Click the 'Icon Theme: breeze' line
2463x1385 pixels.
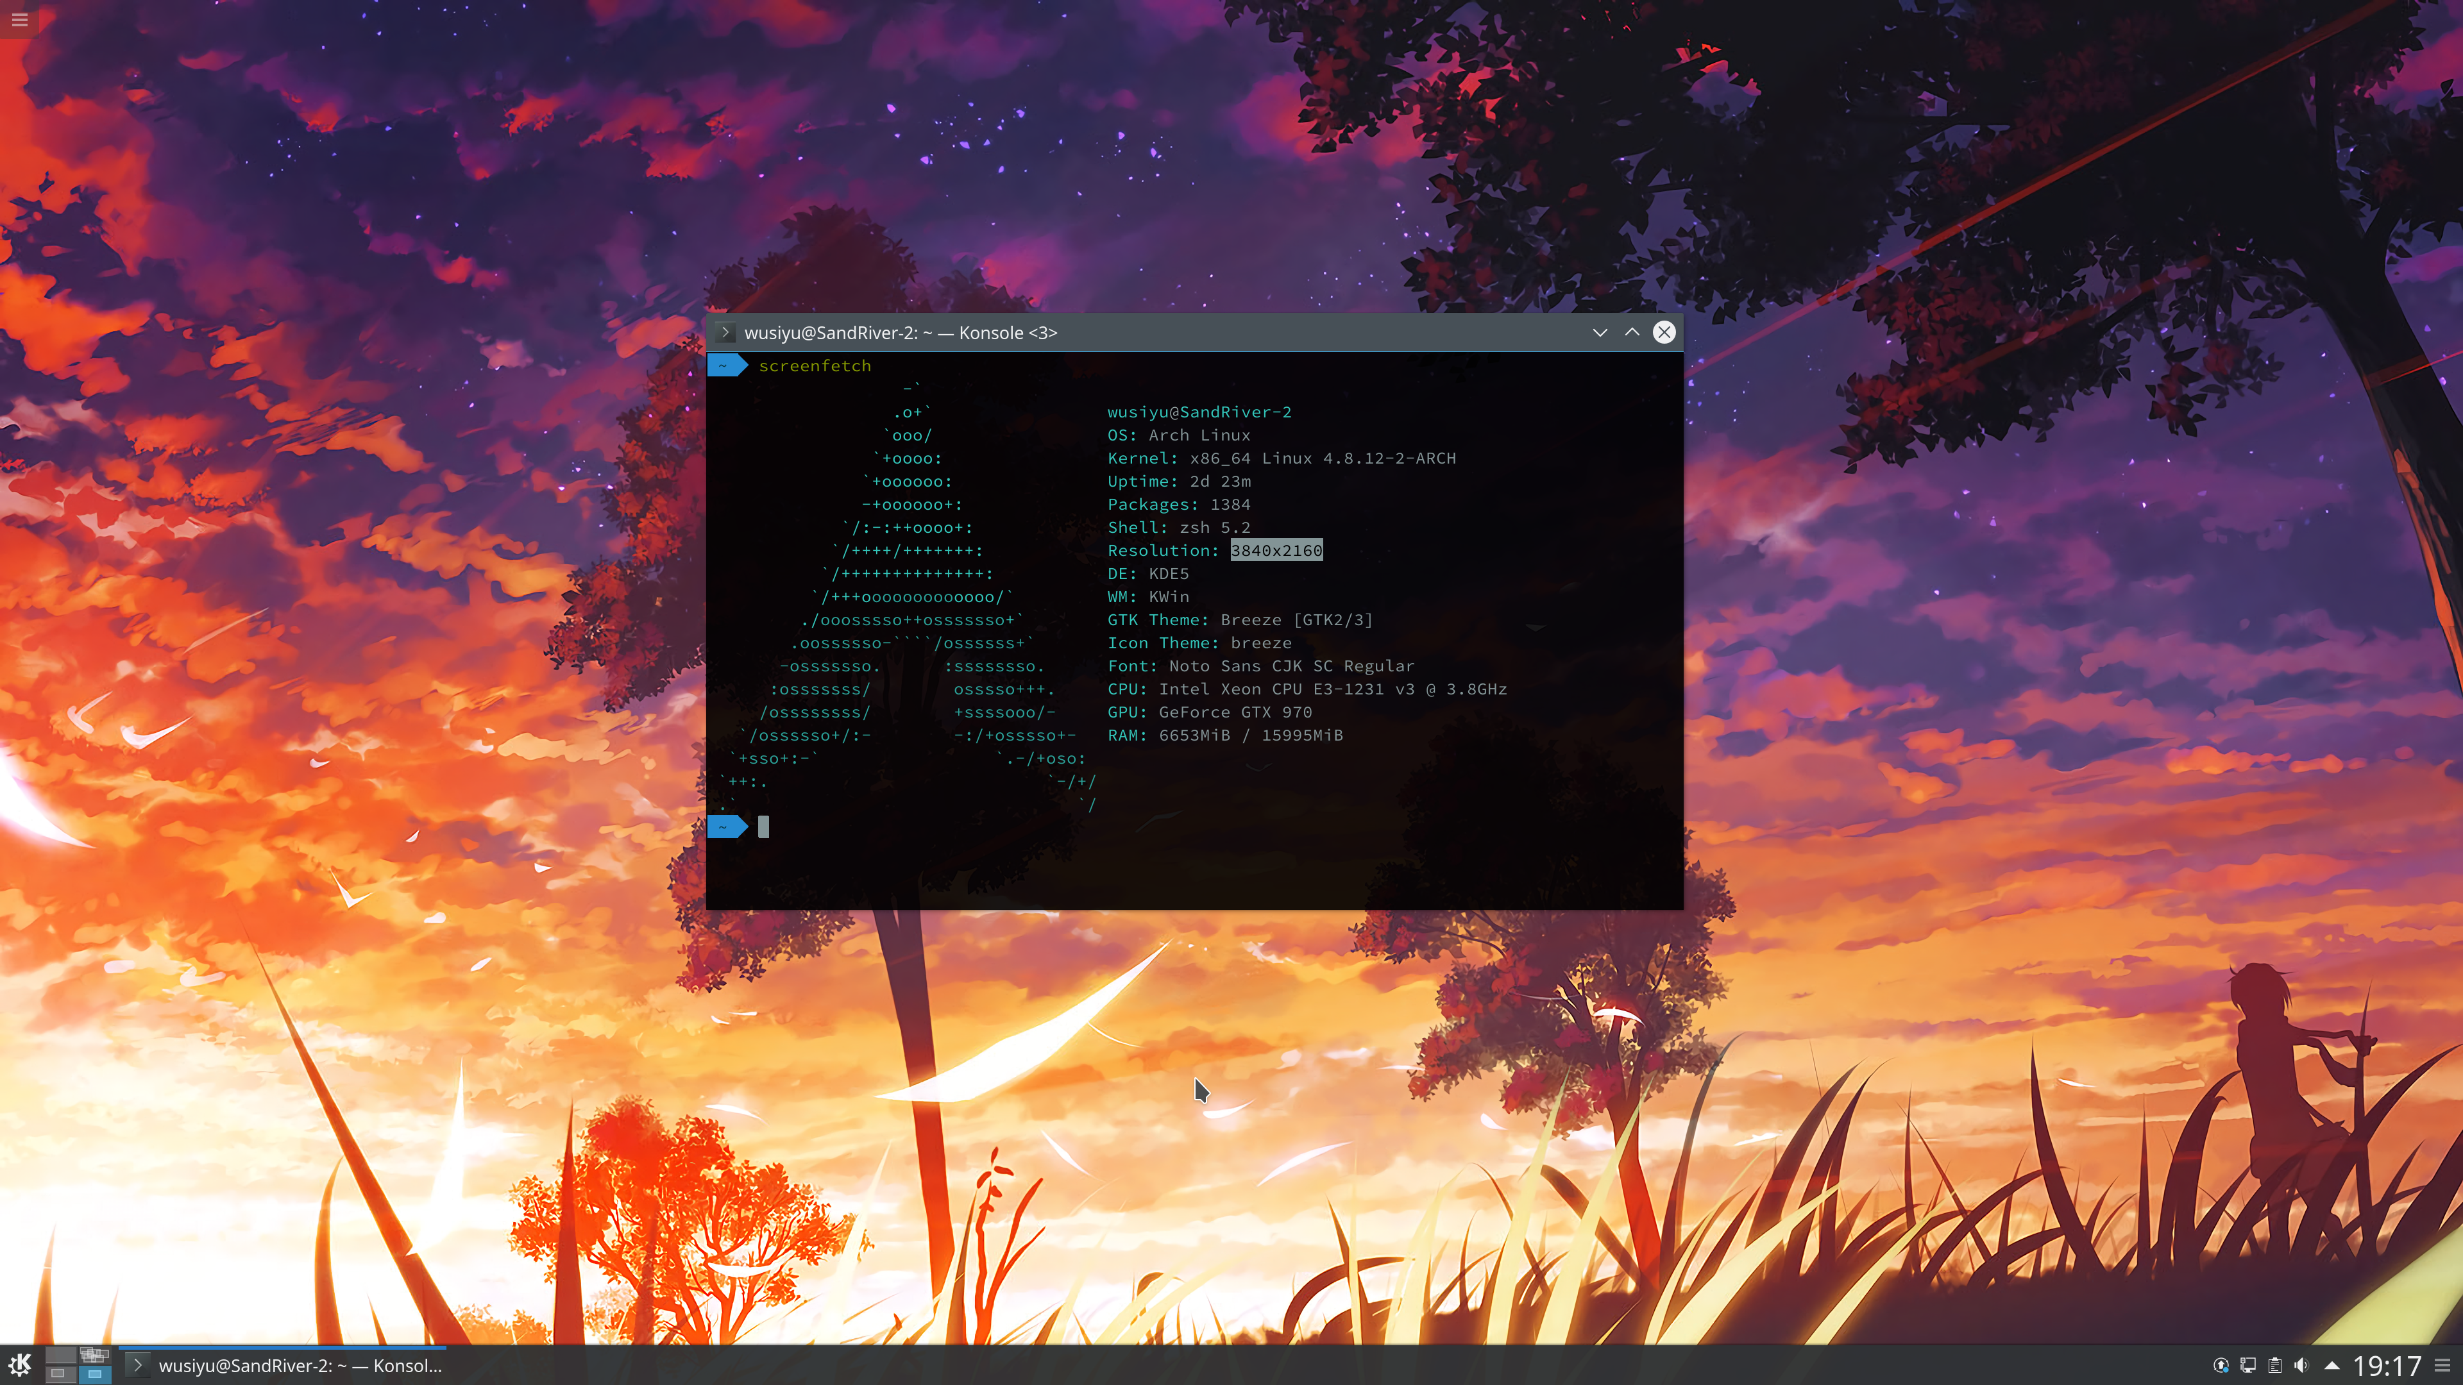[1199, 642]
